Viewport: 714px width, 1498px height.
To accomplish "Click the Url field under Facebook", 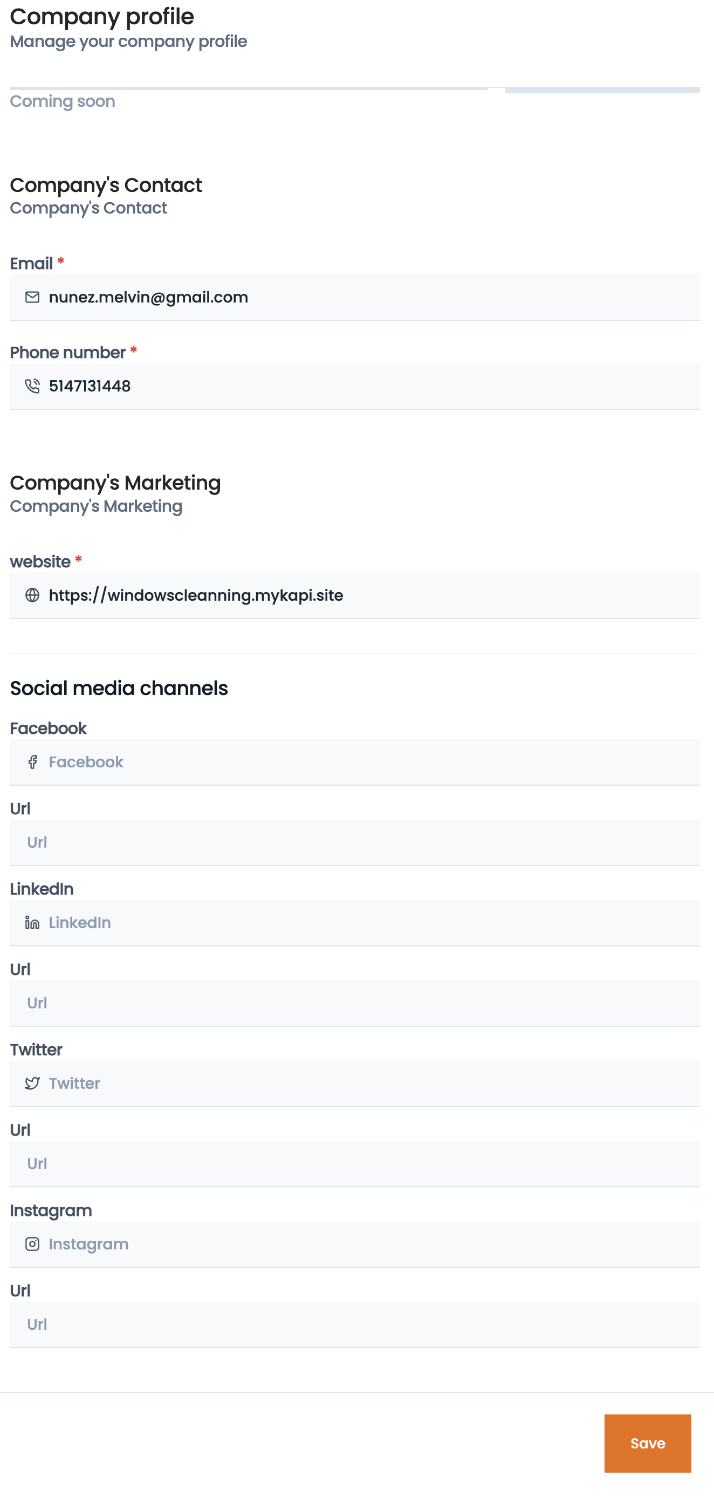I will coord(355,842).
